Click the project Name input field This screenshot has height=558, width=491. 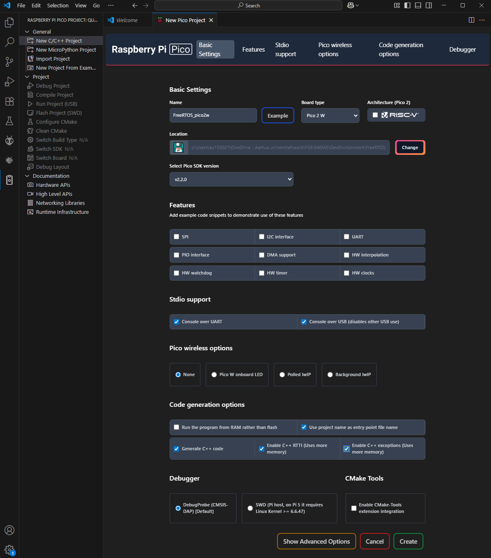click(x=213, y=116)
